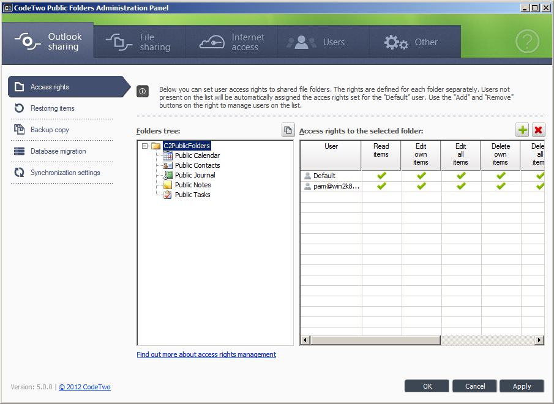Screen dimensions: 554x404
Task: Toggle Edit all items for Default user
Action: pos(461,176)
